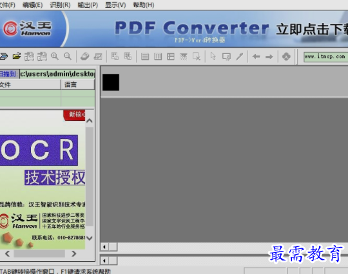Click the second page-rotate toolbar icon
348x274 pixels.
point(42,57)
